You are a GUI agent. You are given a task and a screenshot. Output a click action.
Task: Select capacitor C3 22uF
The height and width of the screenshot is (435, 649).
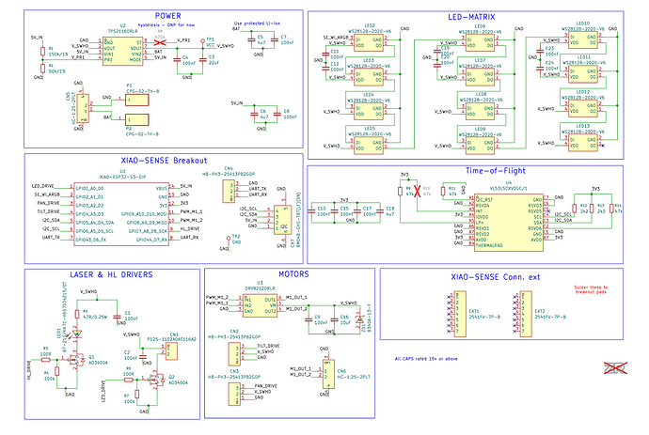pyautogui.click(x=202, y=60)
